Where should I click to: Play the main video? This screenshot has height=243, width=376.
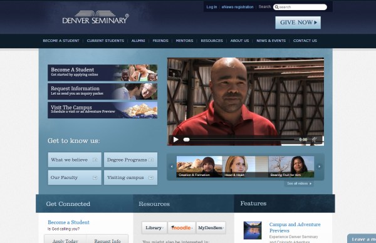175,140
